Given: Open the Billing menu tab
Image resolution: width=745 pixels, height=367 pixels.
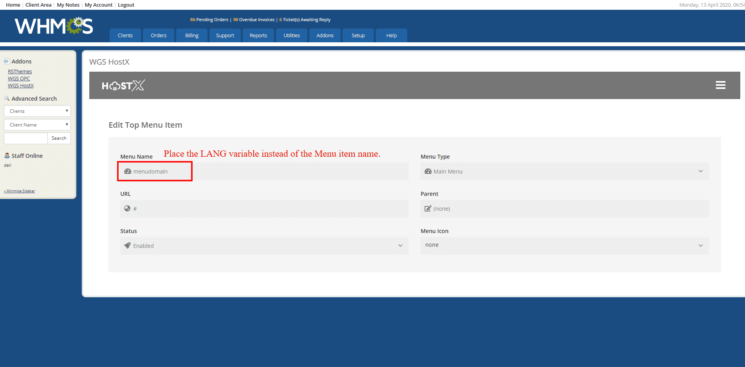Looking at the screenshot, I should point(192,36).
